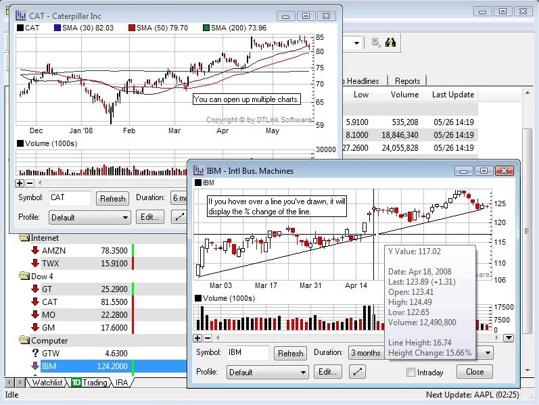Enable the Intraday checkbox
Screen dimensions: 539x405
tap(411, 373)
